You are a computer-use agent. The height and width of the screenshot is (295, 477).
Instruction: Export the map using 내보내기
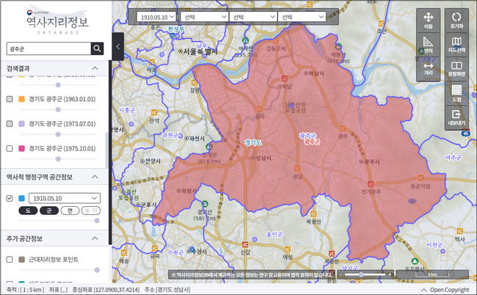pyautogui.click(x=456, y=118)
